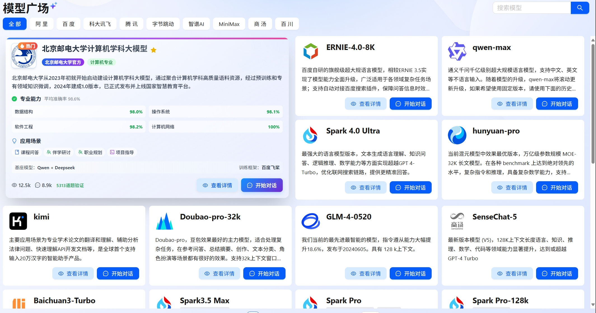This screenshot has height=313, width=596.
Task: Click the qwen-max model logo
Action: pos(457,51)
